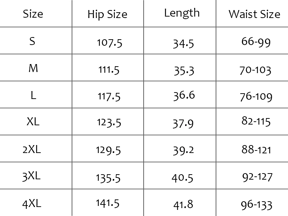Screen dimensions: 288x216
Task: Click the 123.5 hip size cell
Action: click(x=109, y=123)
